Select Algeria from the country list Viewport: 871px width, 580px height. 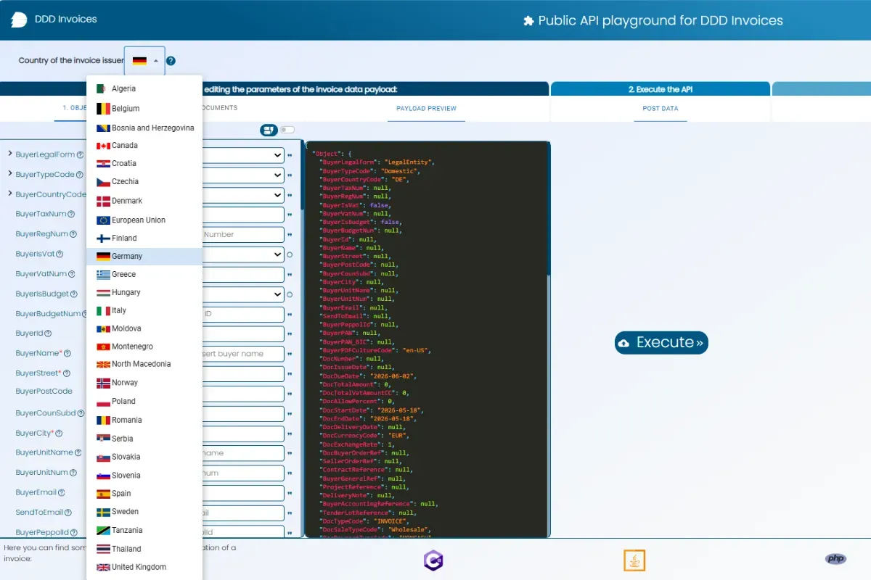click(144, 88)
